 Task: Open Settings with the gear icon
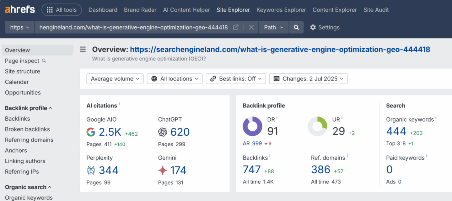(325, 27)
